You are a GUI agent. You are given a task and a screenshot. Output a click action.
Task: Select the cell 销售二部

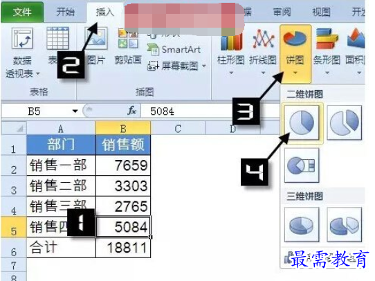pyautogui.click(x=61, y=186)
